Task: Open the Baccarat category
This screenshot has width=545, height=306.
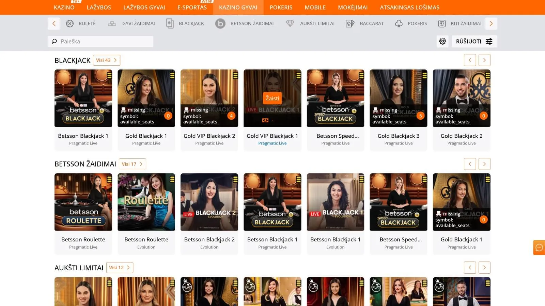Action: pos(364,23)
